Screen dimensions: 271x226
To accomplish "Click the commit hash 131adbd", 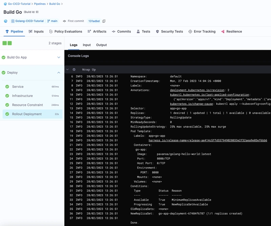I will pos(94,21).
